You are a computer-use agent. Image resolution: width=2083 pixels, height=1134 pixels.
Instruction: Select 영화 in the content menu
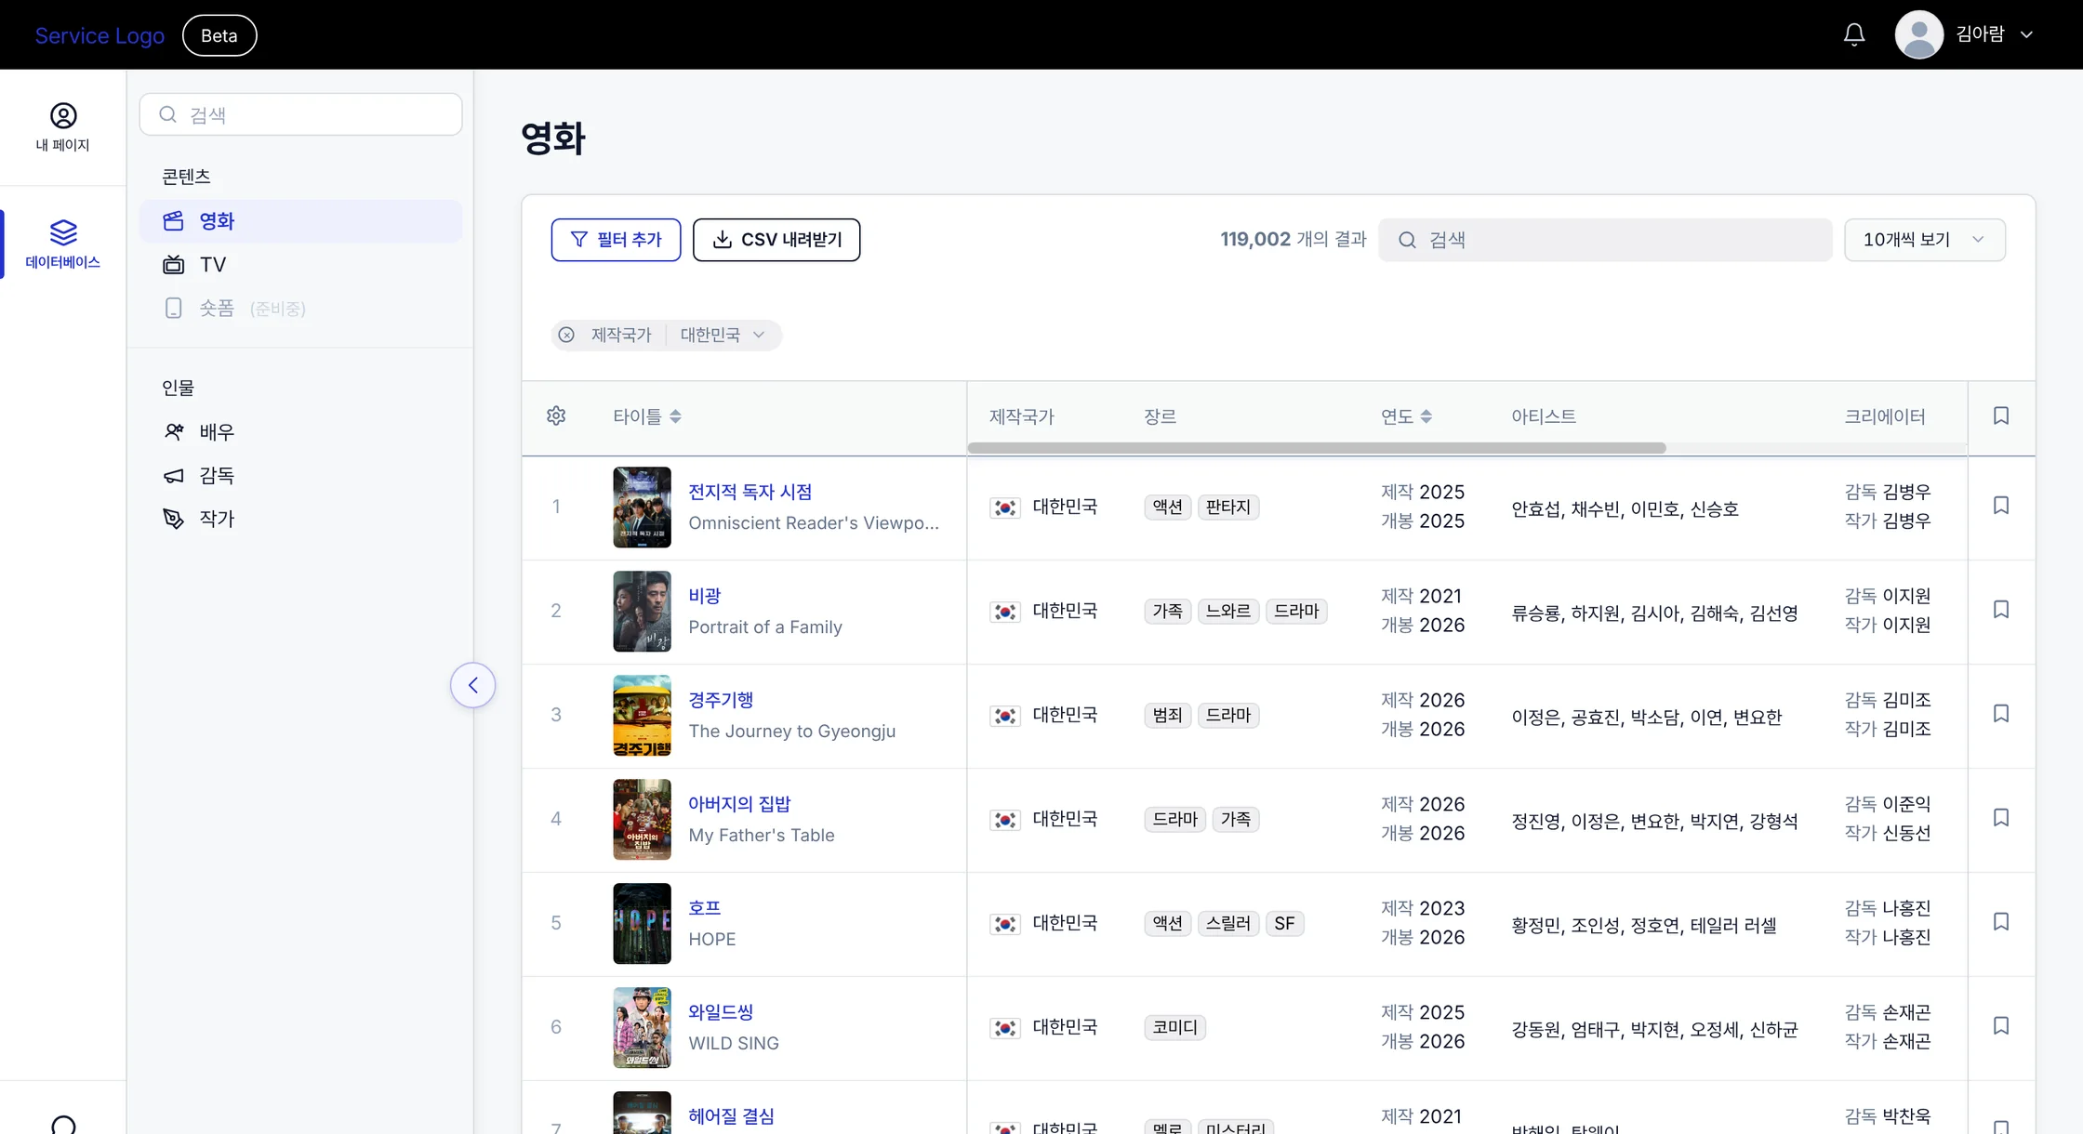300,221
